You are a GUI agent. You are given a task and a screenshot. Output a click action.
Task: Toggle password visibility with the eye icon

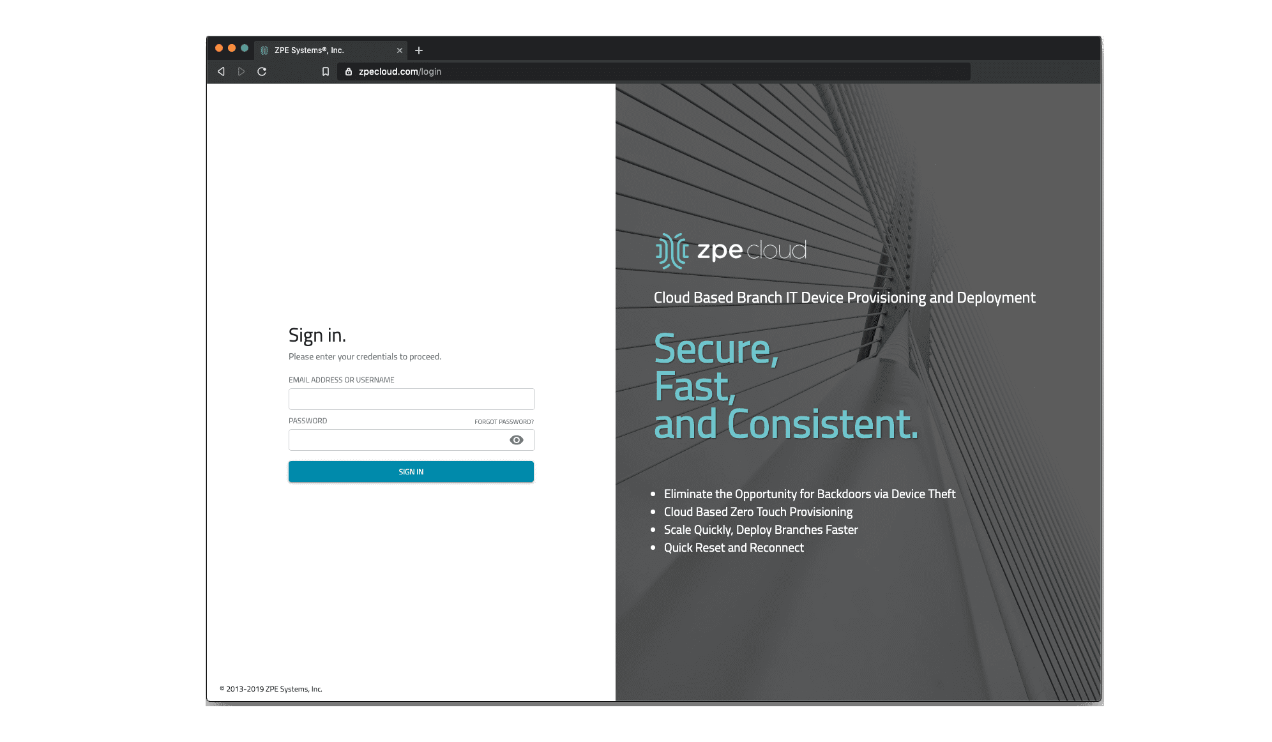517,440
